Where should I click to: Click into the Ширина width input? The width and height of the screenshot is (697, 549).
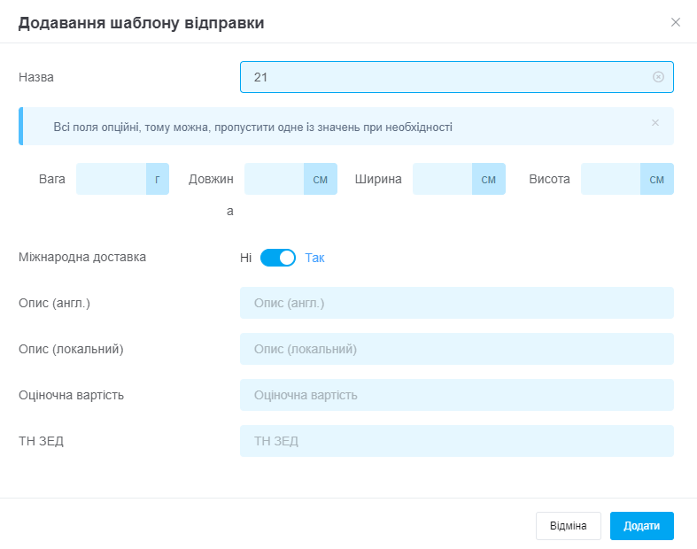[443, 179]
